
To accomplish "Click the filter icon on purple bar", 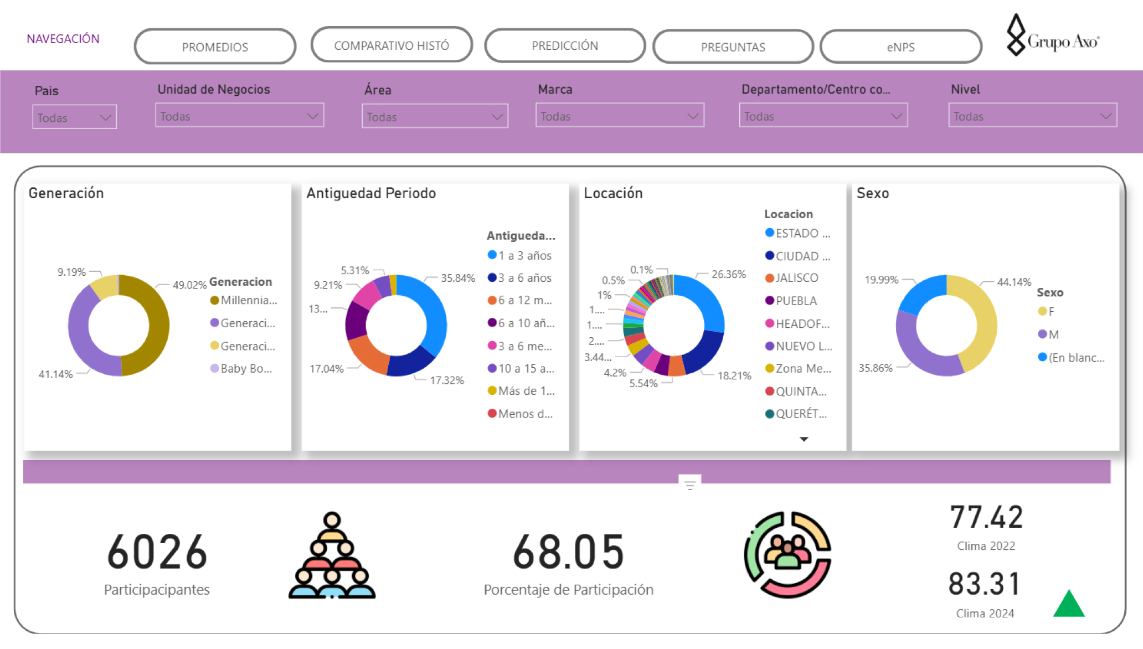I will point(689,485).
